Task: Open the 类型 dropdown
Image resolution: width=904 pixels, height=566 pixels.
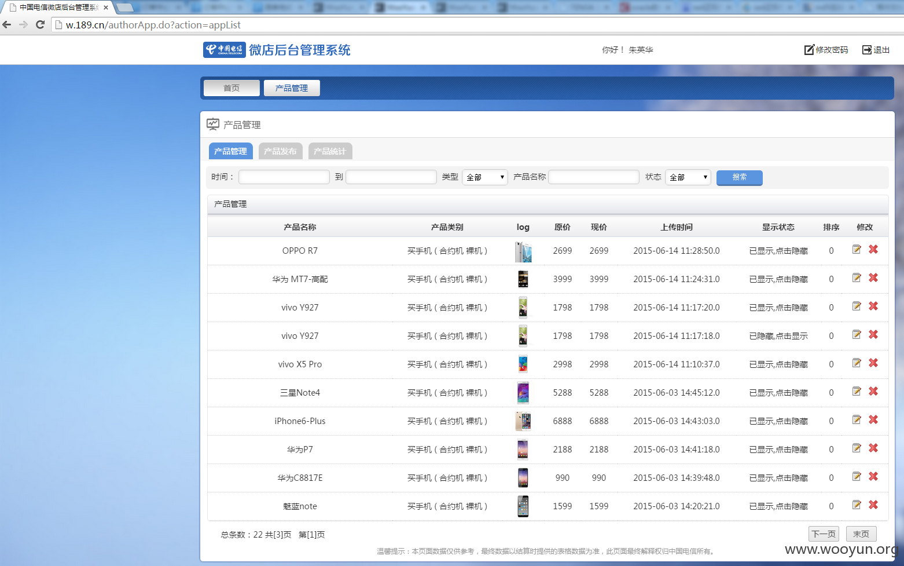Action: pyautogui.click(x=485, y=177)
